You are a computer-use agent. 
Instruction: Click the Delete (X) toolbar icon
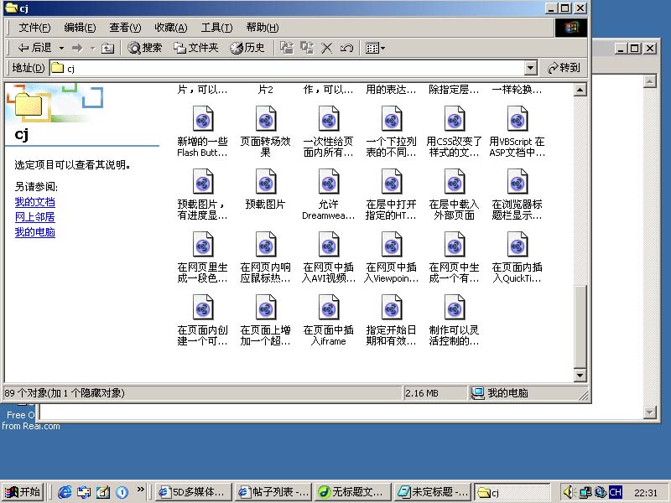pos(326,48)
